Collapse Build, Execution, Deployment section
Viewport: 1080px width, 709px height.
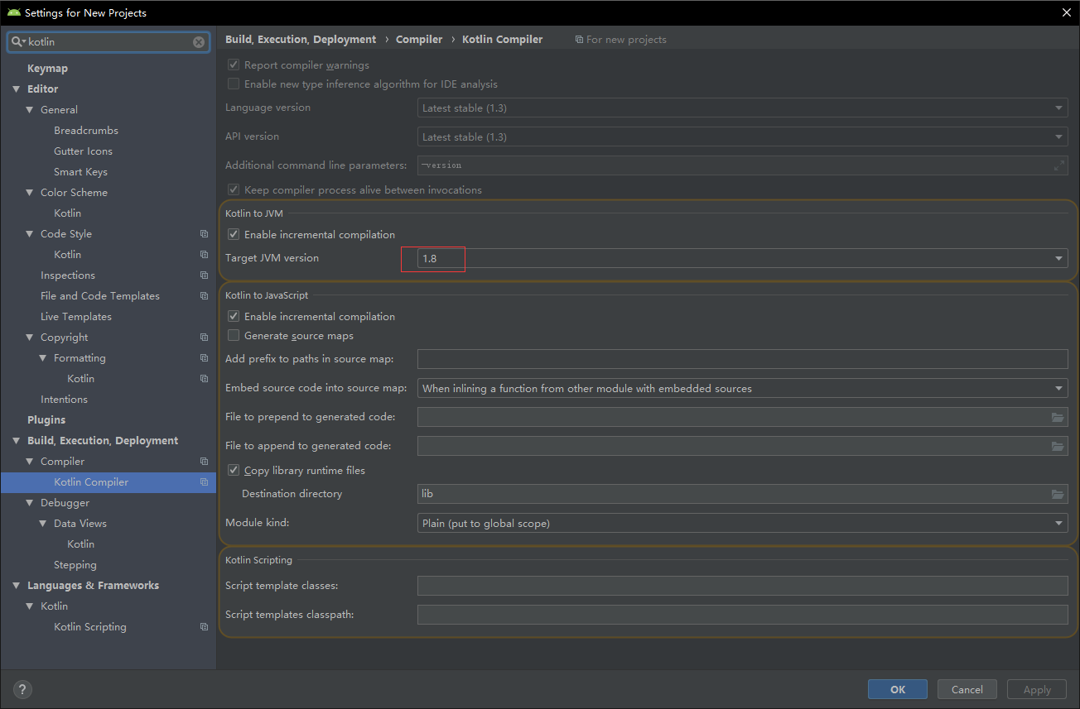[x=16, y=441]
